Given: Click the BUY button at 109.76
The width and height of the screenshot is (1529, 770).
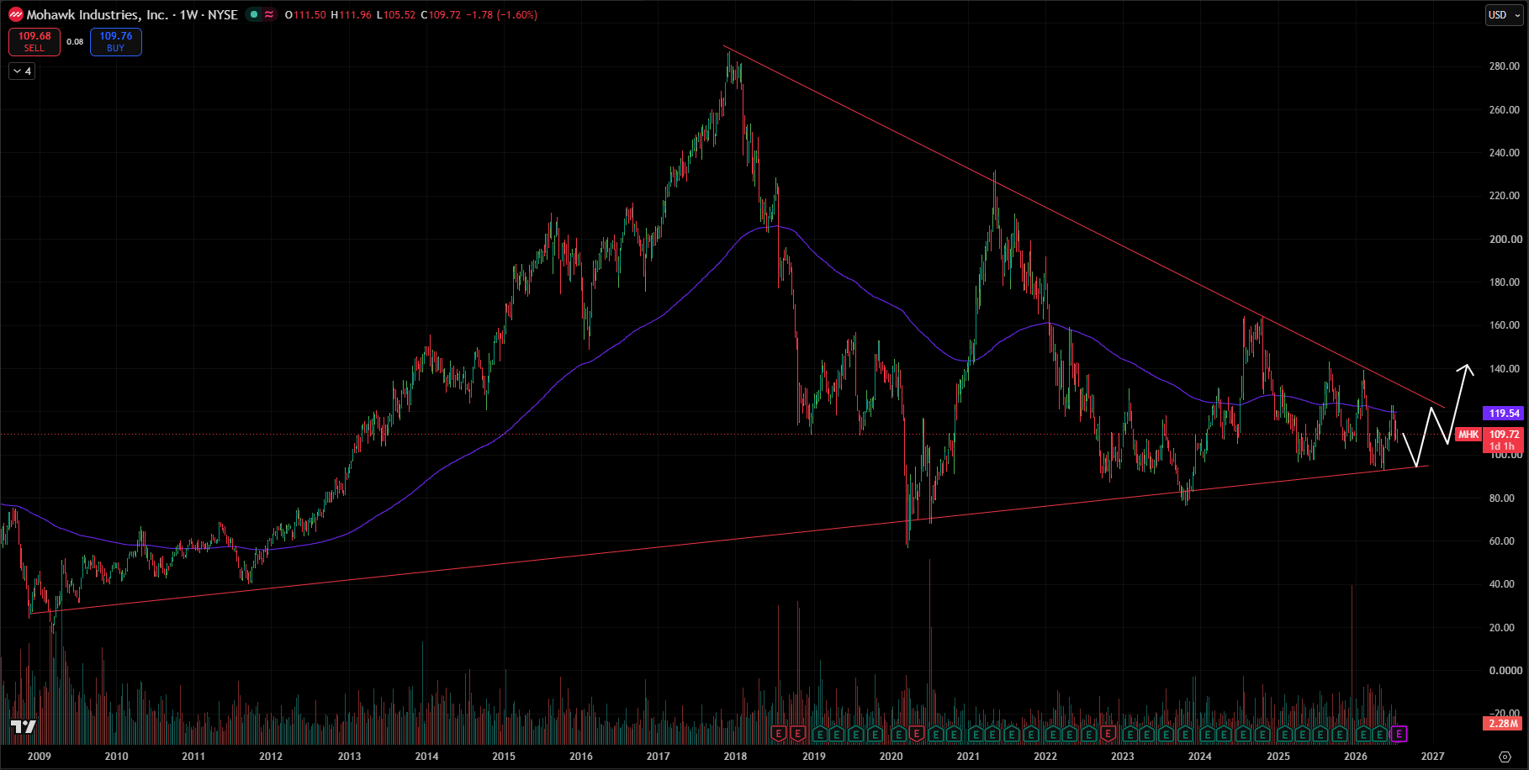Looking at the screenshot, I should 116,42.
